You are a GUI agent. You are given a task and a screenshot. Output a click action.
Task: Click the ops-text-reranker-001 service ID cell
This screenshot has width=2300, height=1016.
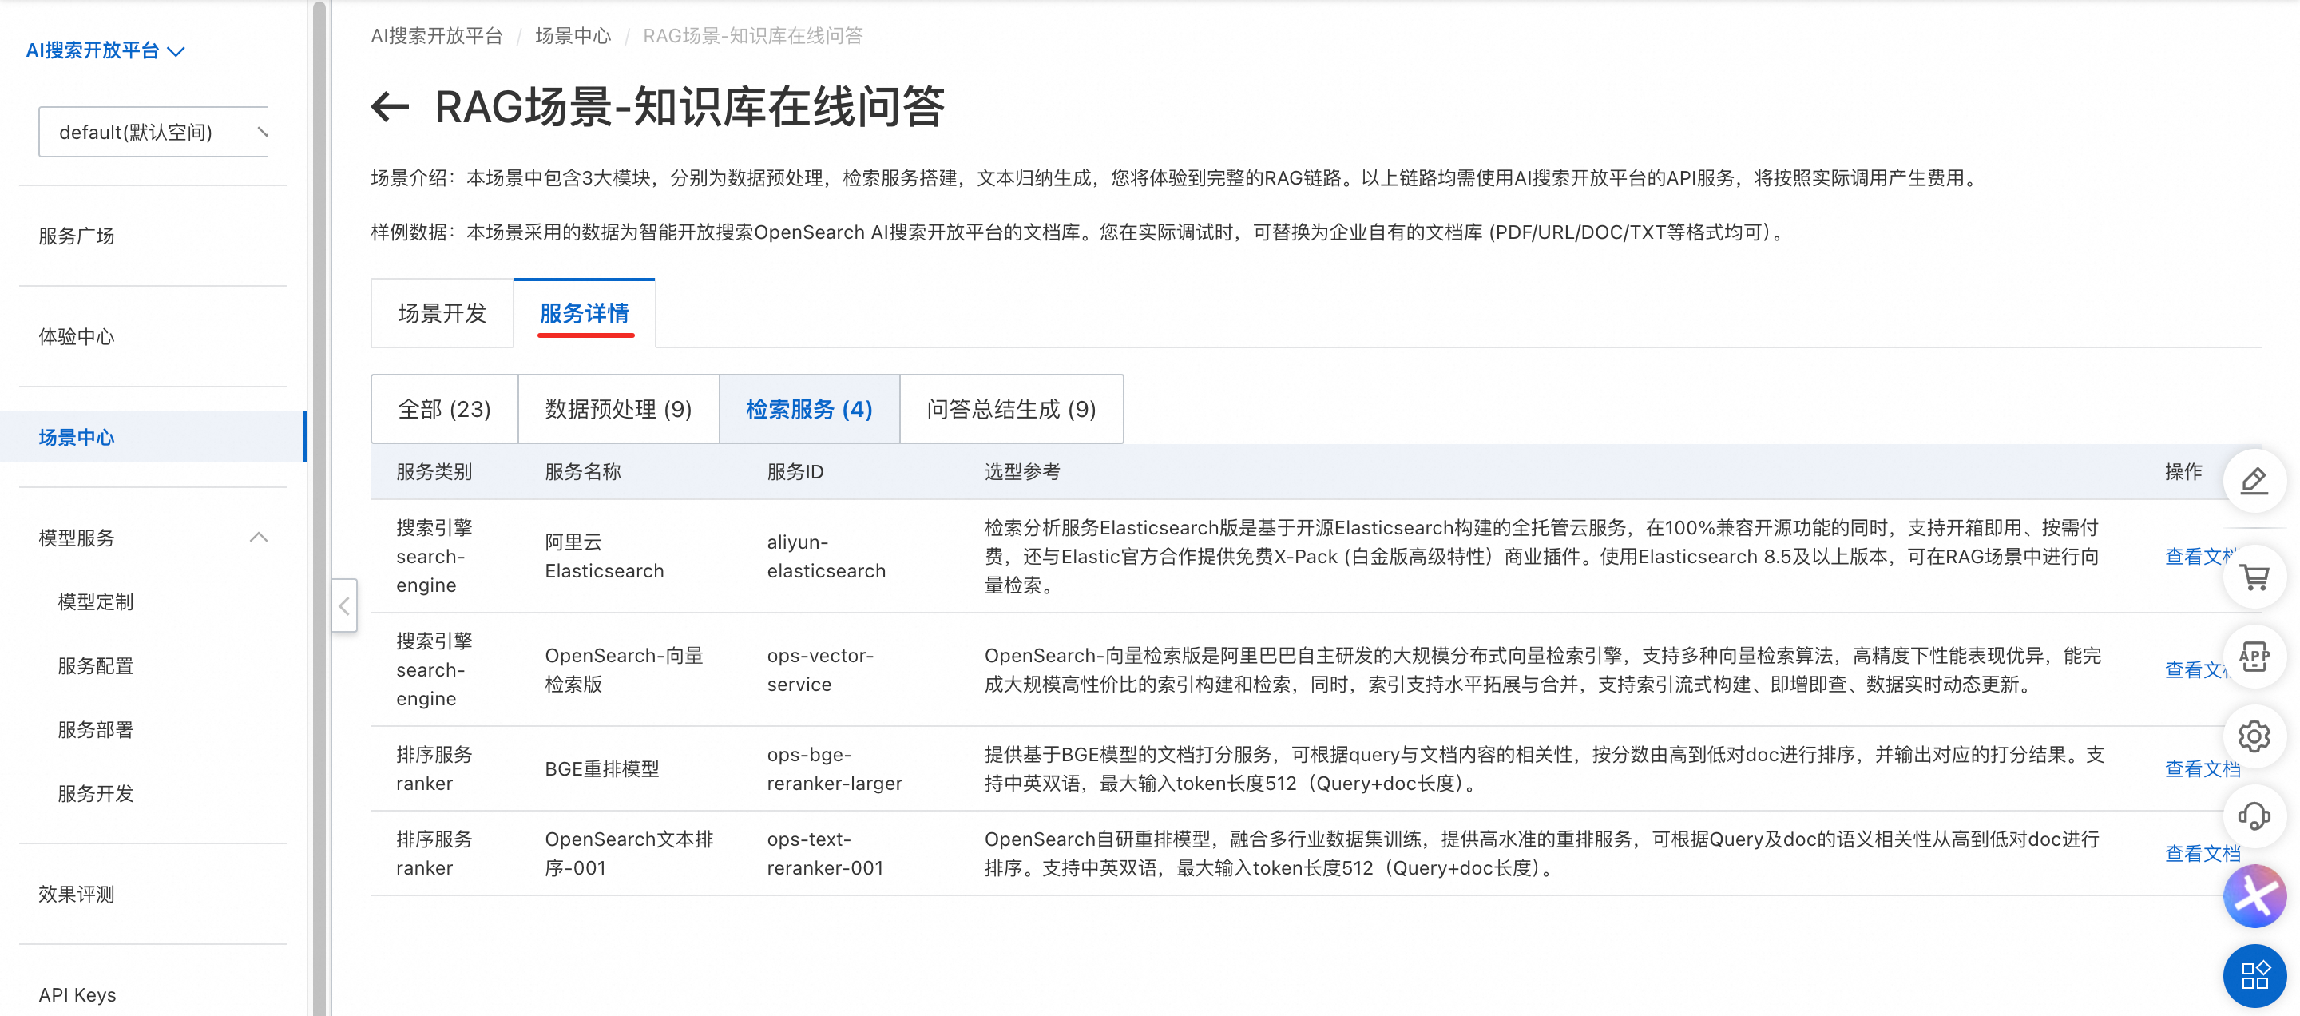(x=825, y=854)
